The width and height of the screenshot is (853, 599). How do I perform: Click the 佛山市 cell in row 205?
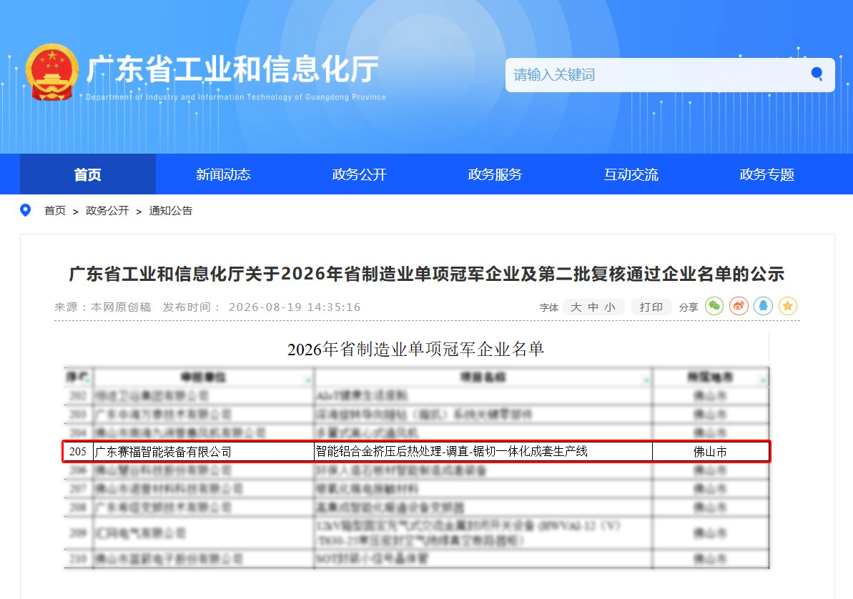pyautogui.click(x=711, y=452)
